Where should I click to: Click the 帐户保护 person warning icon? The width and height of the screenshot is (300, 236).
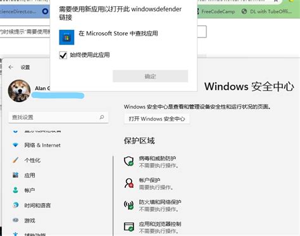(128, 183)
